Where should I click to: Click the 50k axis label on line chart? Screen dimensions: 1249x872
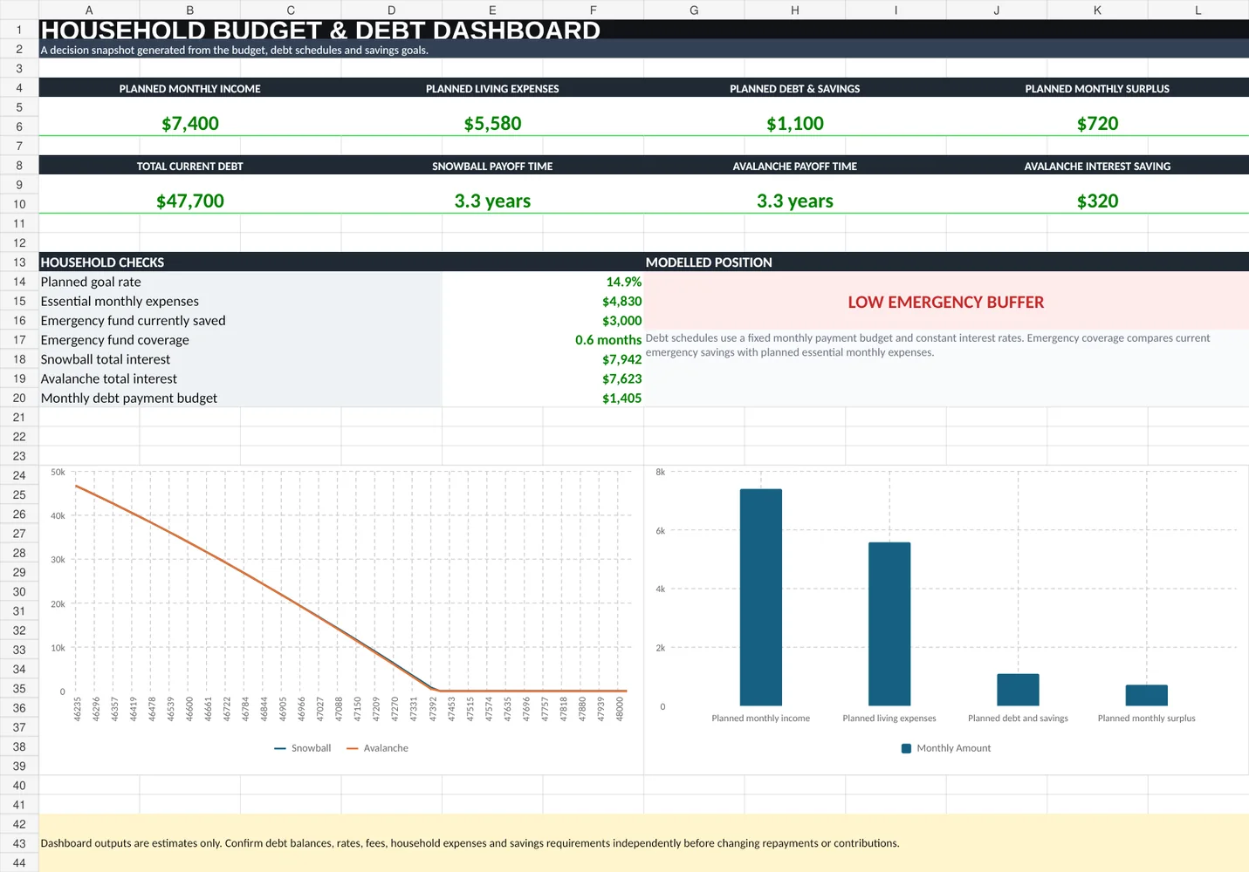coord(58,472)
